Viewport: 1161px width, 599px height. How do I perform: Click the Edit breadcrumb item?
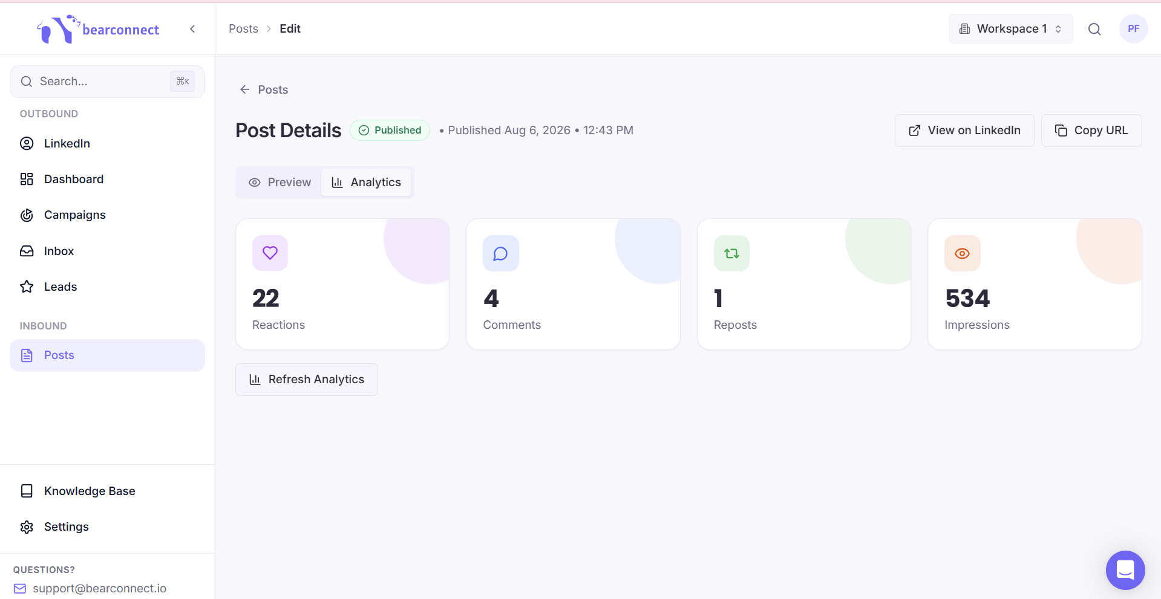pyautogui.click(x=290, y=29)
